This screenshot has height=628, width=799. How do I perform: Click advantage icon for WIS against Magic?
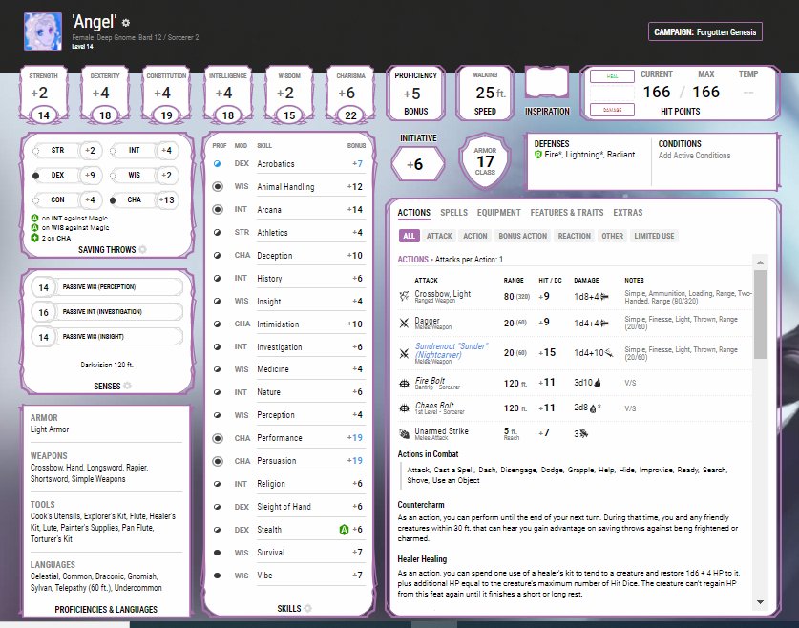point(34,228)
